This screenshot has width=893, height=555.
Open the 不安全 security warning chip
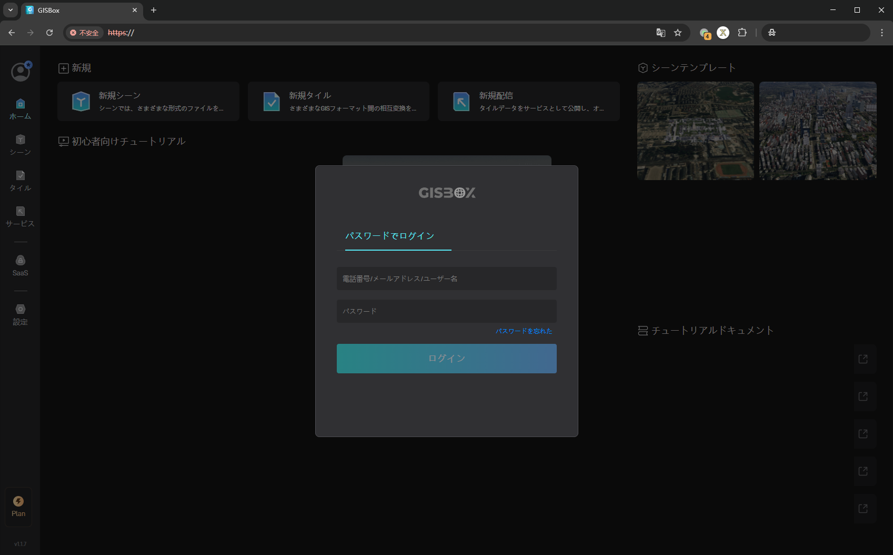pyautogui.click(x=84, y=33)
